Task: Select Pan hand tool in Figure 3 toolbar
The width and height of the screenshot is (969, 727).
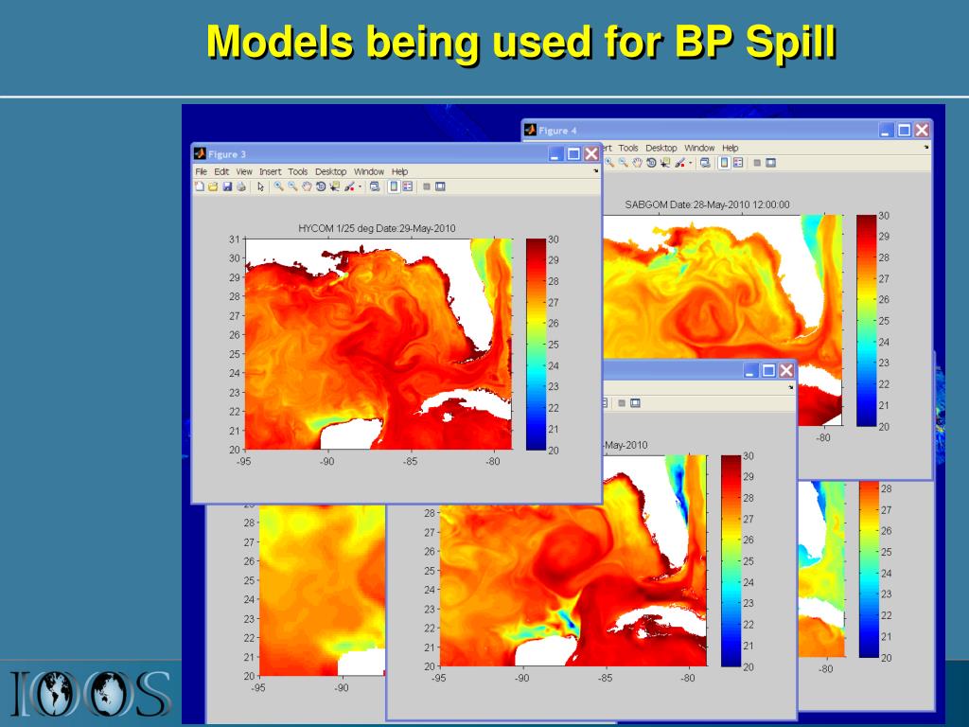Action: (x=307, y=186)
